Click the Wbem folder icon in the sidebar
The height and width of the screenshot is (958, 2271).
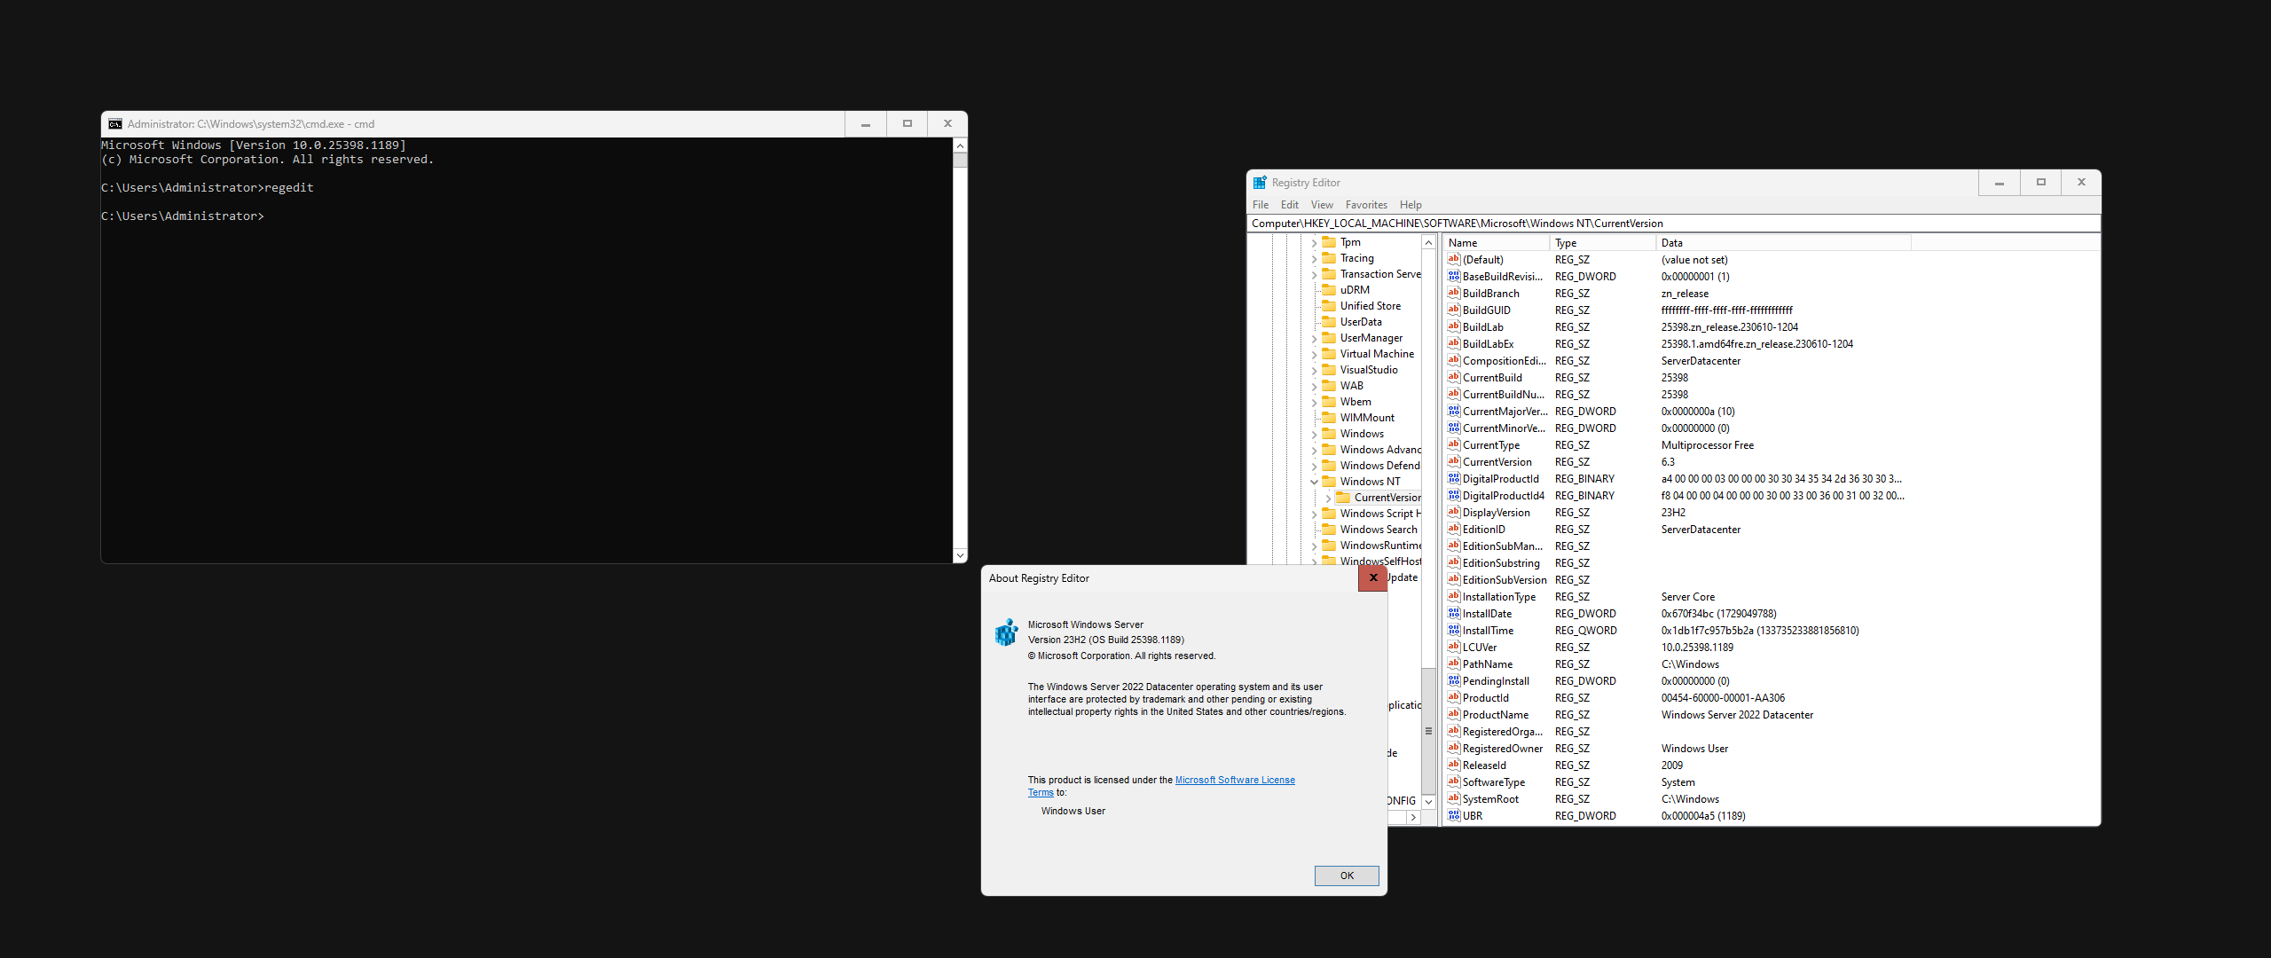tap(1328, 401)
